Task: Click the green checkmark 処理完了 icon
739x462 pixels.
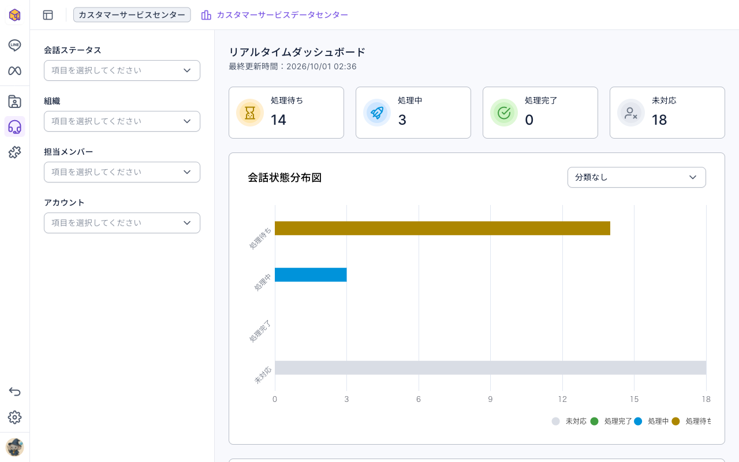Action: pyautogui.click(x=504, y=113)
